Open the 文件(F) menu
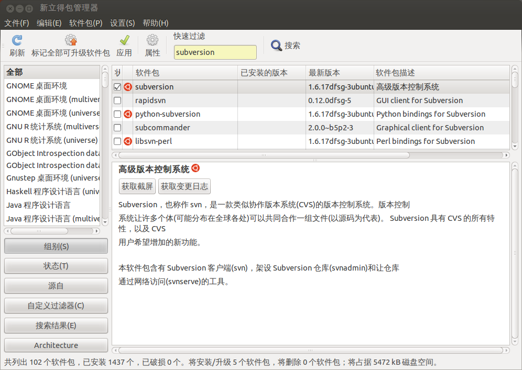 [x=17, y=23]
